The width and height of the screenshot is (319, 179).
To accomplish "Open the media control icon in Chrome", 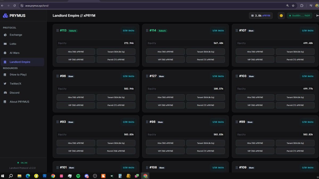I will (x=311, y=5).
